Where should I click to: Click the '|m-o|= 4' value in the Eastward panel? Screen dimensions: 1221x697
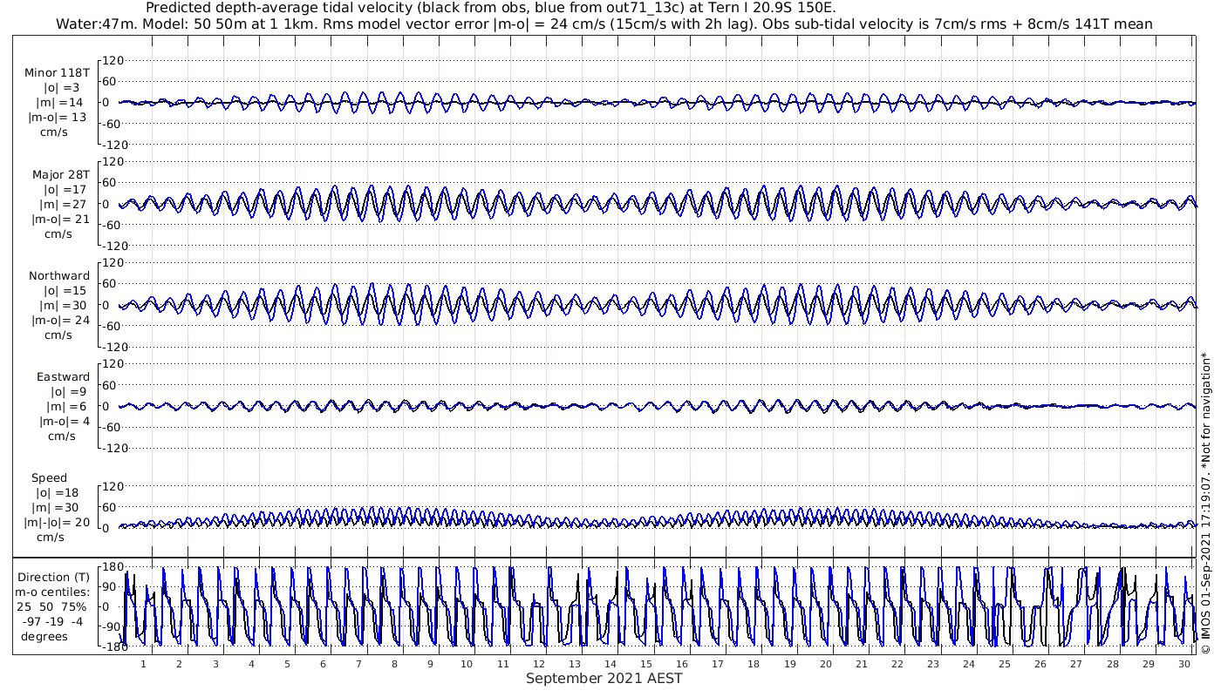click(64, 422)
